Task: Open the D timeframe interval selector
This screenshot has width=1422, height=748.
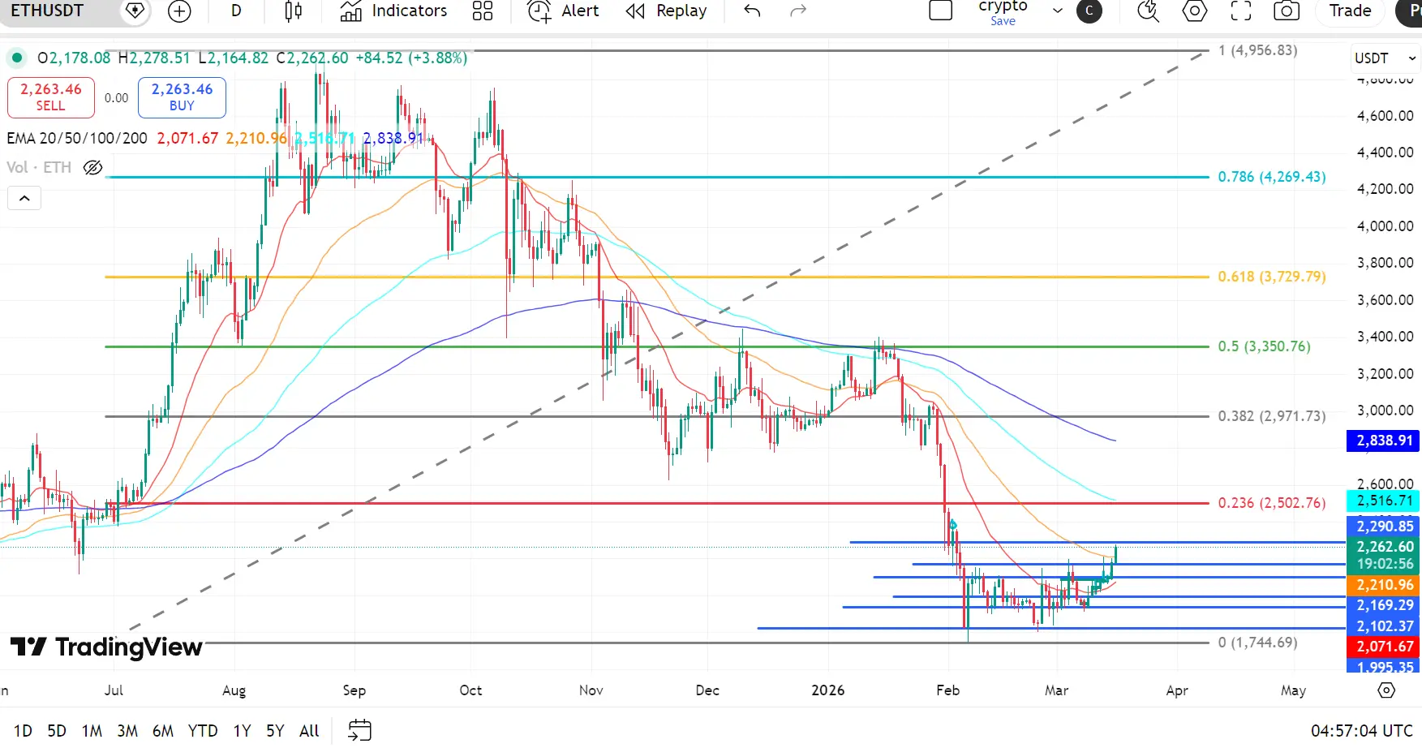Action: [236, 11]
